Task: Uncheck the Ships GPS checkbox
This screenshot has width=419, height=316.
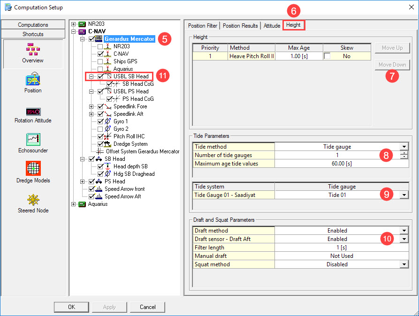Action: 100,61
